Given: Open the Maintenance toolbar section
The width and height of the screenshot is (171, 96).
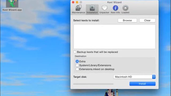Looking at the screenshot, I should tap(78, 9).
